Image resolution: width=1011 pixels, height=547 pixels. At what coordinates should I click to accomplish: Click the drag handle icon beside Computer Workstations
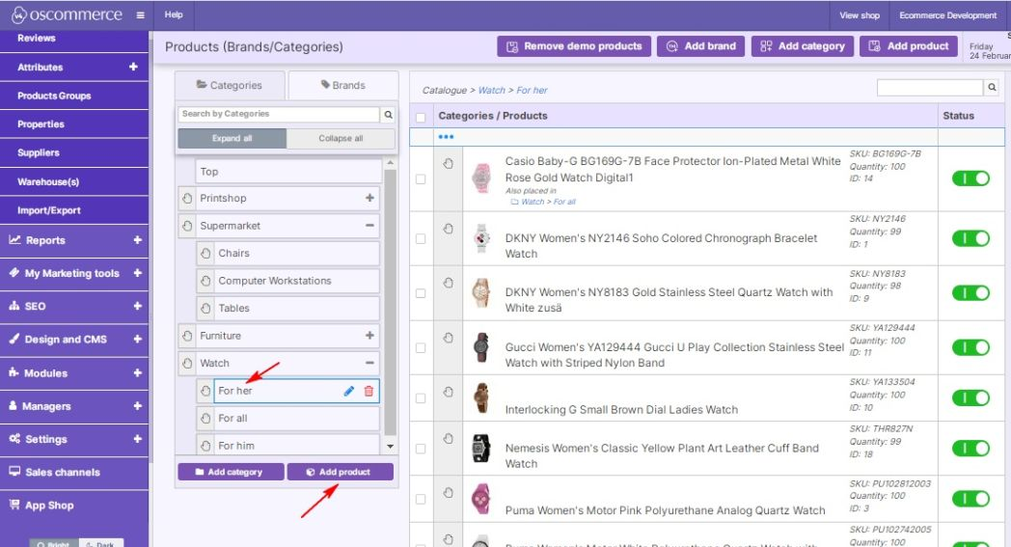(x=205, y=282)
